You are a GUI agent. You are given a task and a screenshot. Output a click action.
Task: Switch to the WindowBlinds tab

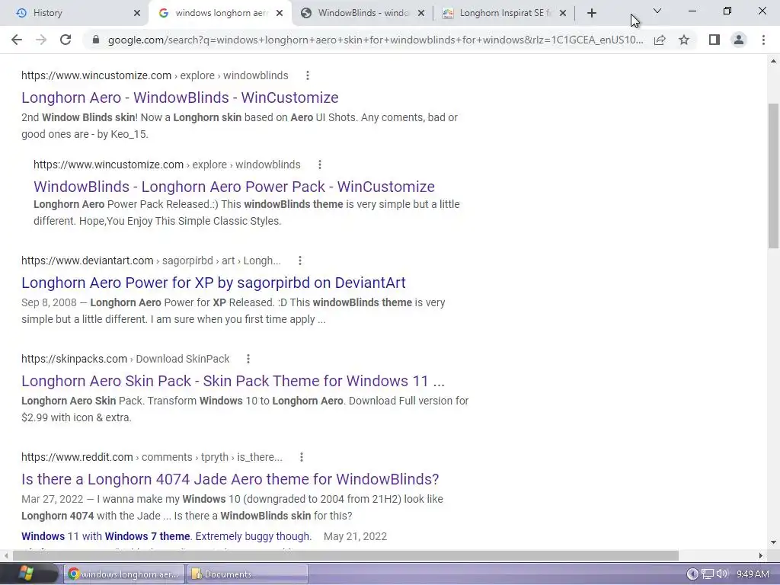(362, 13)
